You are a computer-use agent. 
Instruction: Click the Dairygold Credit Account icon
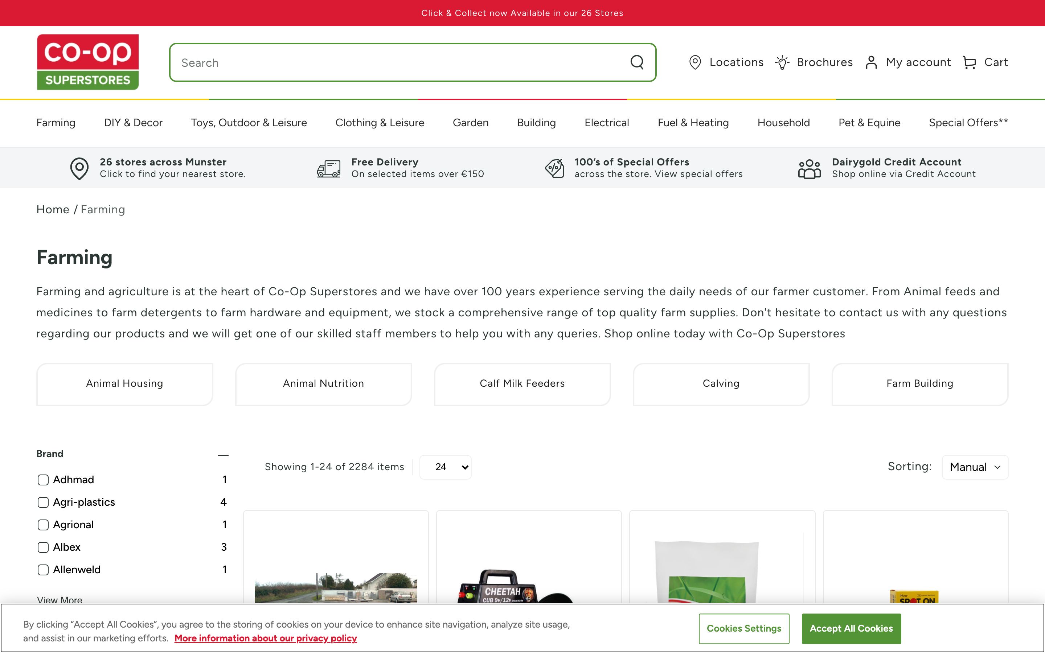coord(809,168)
